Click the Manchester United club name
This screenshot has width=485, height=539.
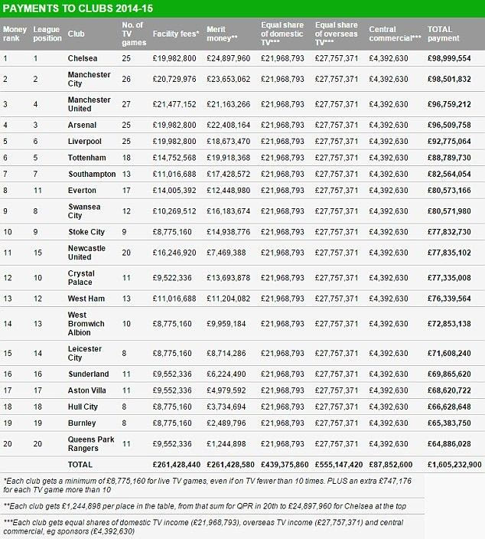coord(90,104)
